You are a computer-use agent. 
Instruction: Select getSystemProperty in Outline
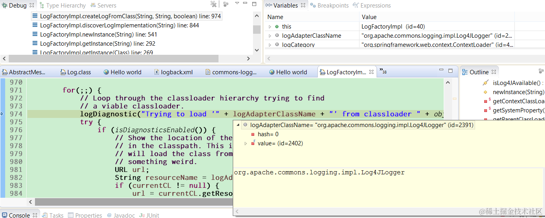click(x=518, y=110)
